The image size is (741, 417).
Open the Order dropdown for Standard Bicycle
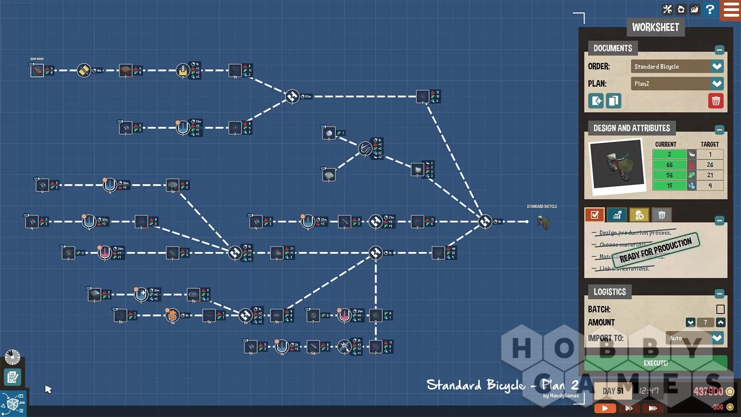717,66
